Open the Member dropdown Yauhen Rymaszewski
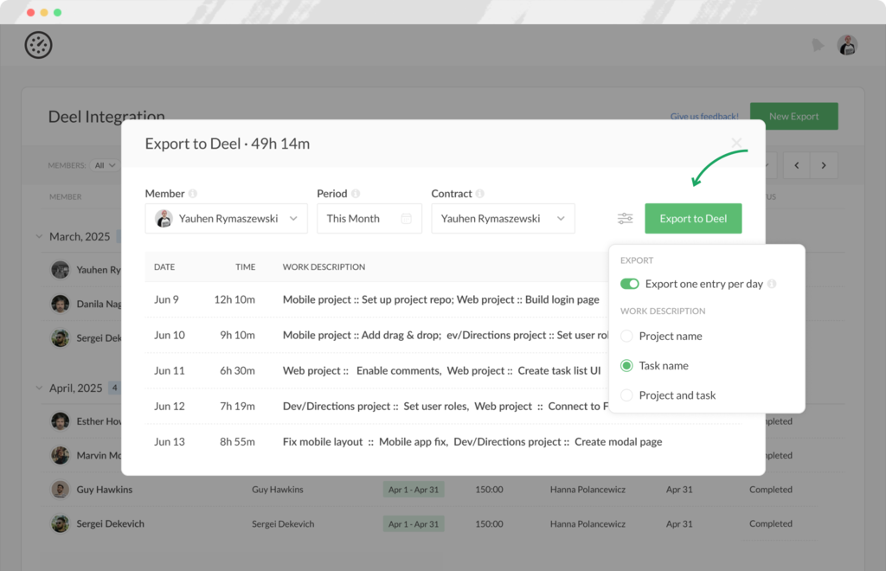 [x=227, y=219]
